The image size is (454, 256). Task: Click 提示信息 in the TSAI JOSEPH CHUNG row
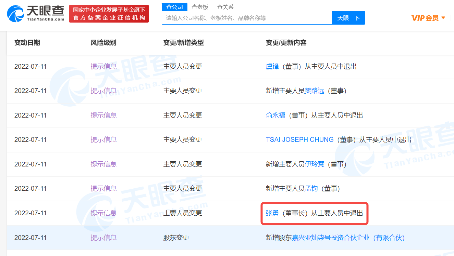point(103,140)
